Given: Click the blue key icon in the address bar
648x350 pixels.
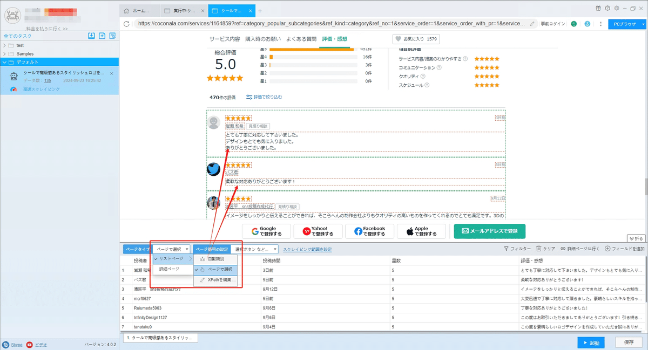Looking at the screenshot, I should coord(587,24).
